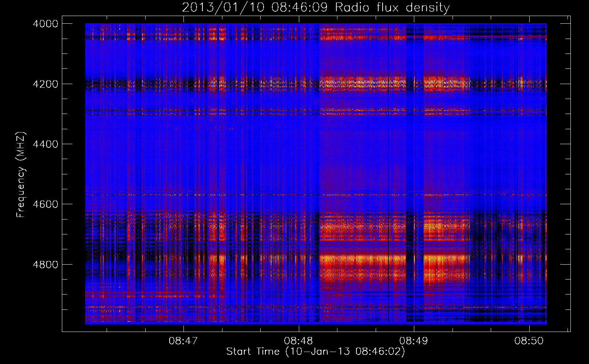The image size is (589, 364).
Task: Select the 4400 frequency tick label
Action: pyautogui.click(x=46, y=144)
